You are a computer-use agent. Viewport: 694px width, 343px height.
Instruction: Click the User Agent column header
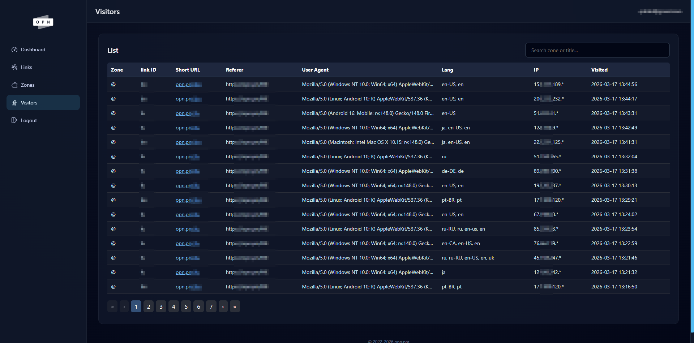pyautogui.click(x=315, y=70)
